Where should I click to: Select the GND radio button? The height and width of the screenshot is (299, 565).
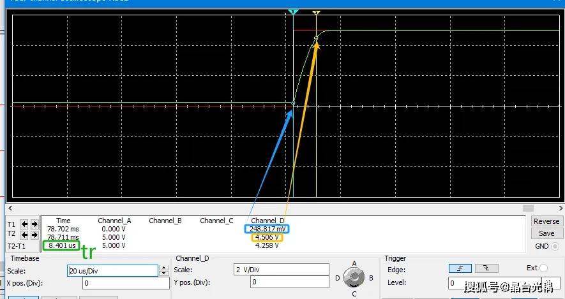554,247
